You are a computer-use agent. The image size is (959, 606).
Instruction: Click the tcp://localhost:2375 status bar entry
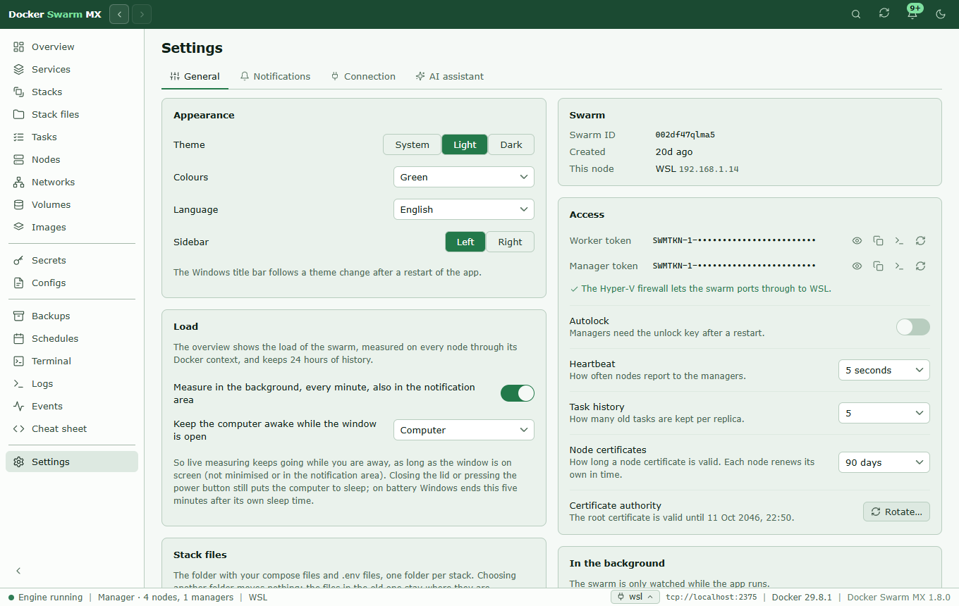pyautogui.click(x=711, y=598)
